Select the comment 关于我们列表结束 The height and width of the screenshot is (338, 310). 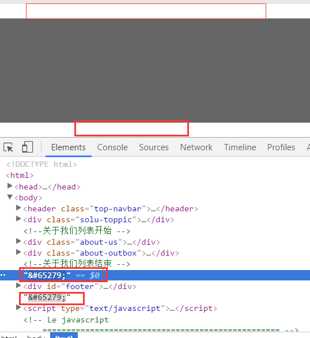[x=77, y=264]
